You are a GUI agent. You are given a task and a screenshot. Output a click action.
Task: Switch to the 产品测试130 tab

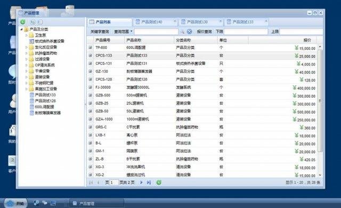click(201, 22)
